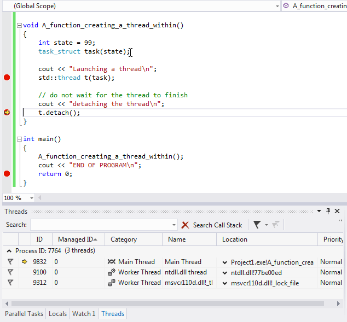Toggle flag for thread 9832

pos(10,262)
